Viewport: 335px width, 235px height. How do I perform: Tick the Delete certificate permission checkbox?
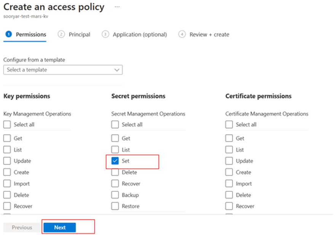point(229,195)
